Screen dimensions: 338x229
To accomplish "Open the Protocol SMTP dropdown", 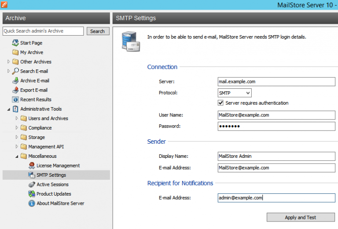I will pos(235,93).
